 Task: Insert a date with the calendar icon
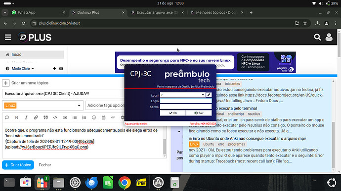coord(103,117)
